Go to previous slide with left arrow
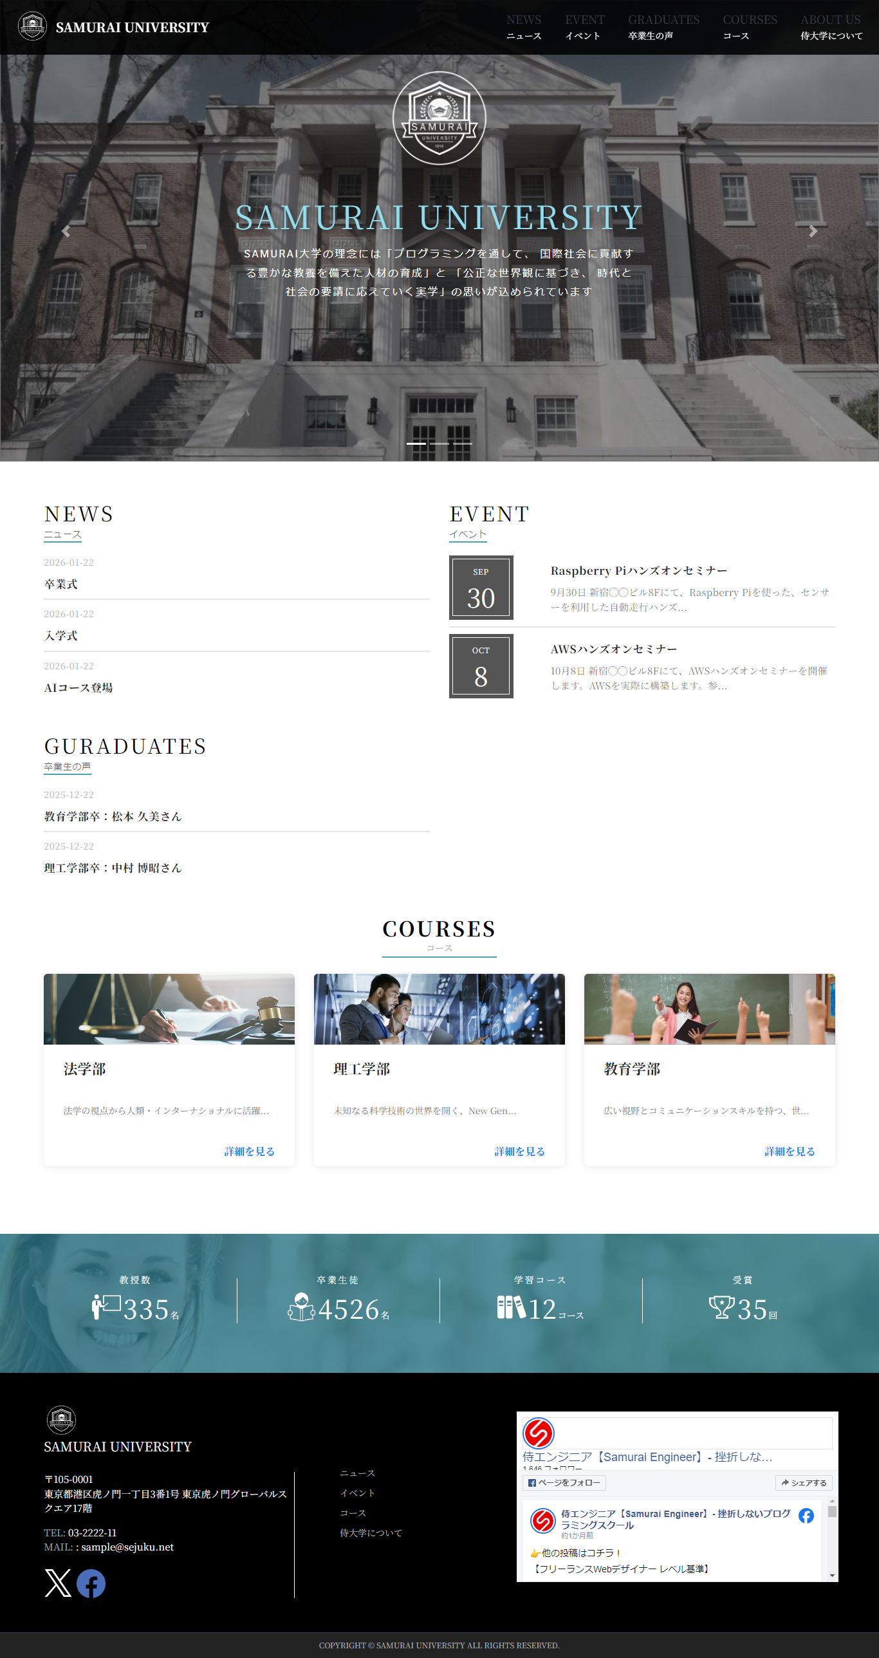 [x=66, y=231]
